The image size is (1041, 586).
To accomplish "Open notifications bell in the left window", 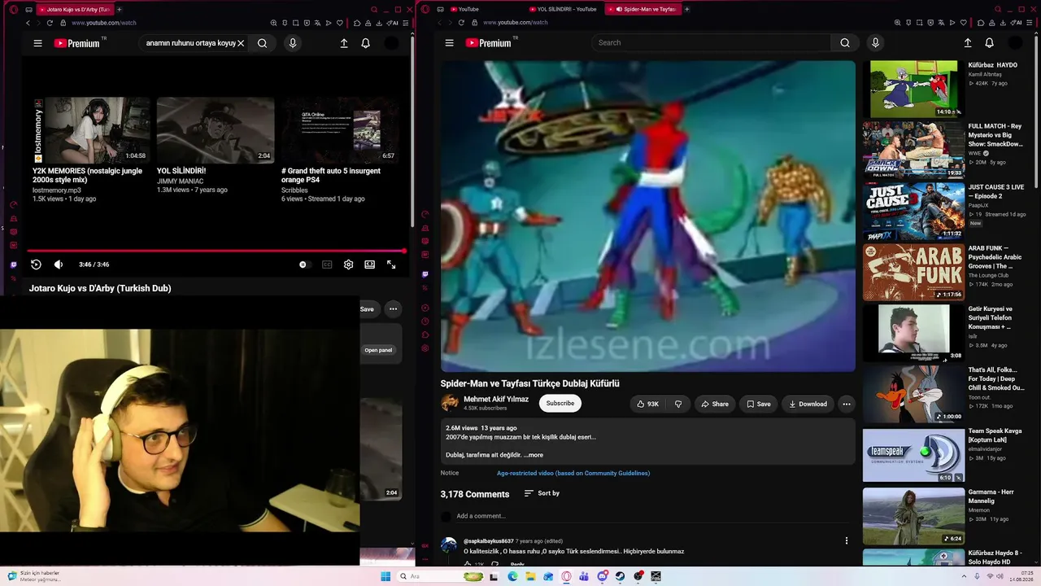I will pyautogui.click(x=366, y=43).
